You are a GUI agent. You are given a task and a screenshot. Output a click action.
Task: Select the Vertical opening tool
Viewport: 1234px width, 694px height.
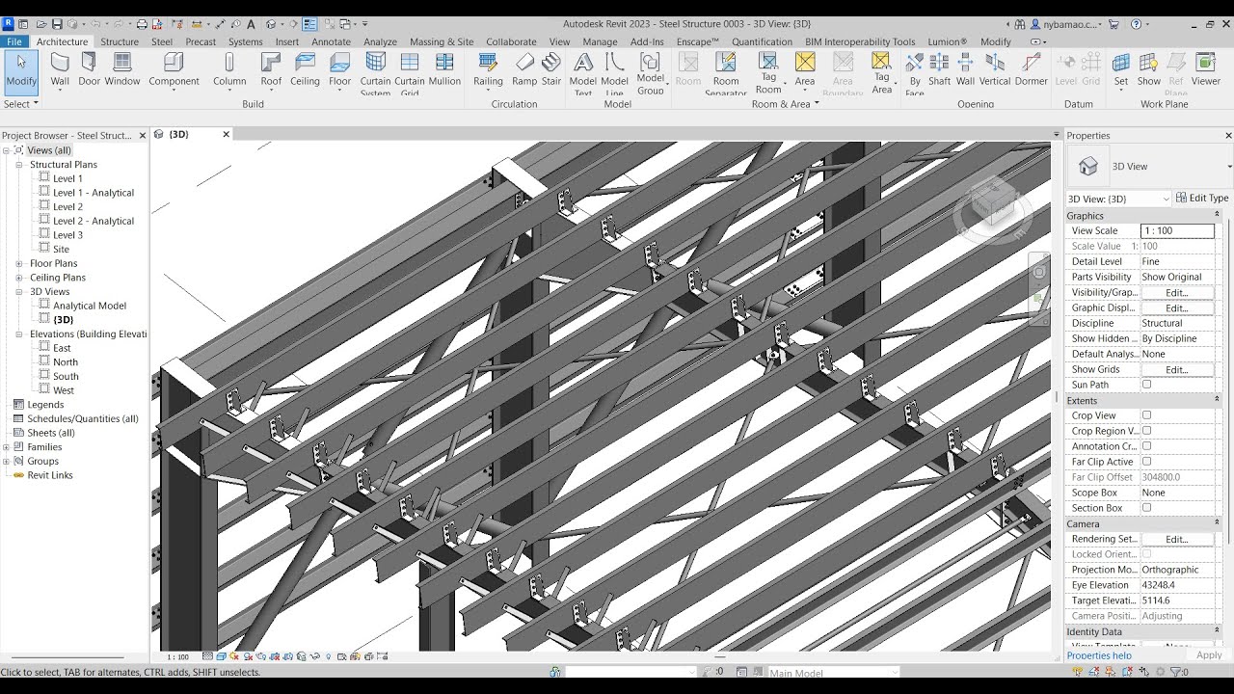(995, 70)
